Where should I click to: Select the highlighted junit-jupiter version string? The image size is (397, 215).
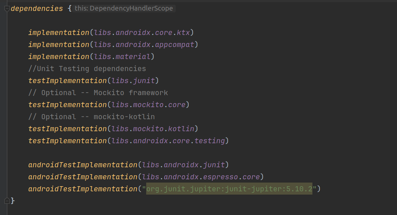point(229,188)
